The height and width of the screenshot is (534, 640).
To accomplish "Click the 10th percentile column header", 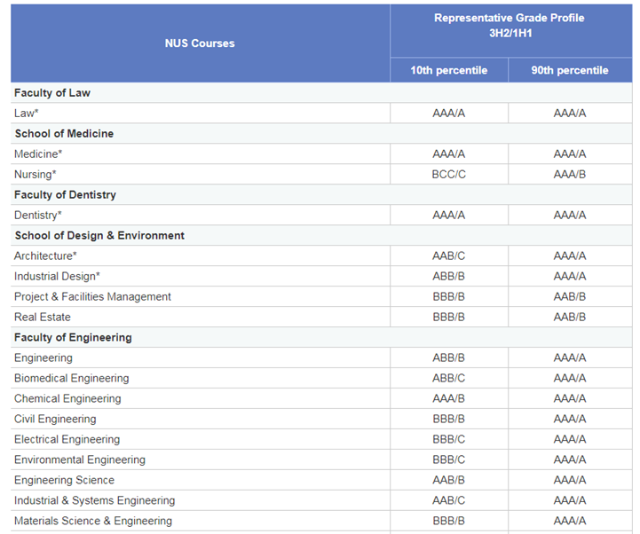I will 449,70.
